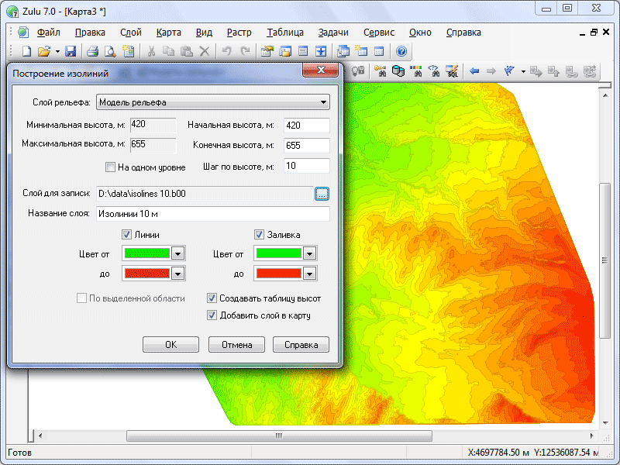
Task: Open the Линии Цвет от color dropdown
Action: point(177,253)
